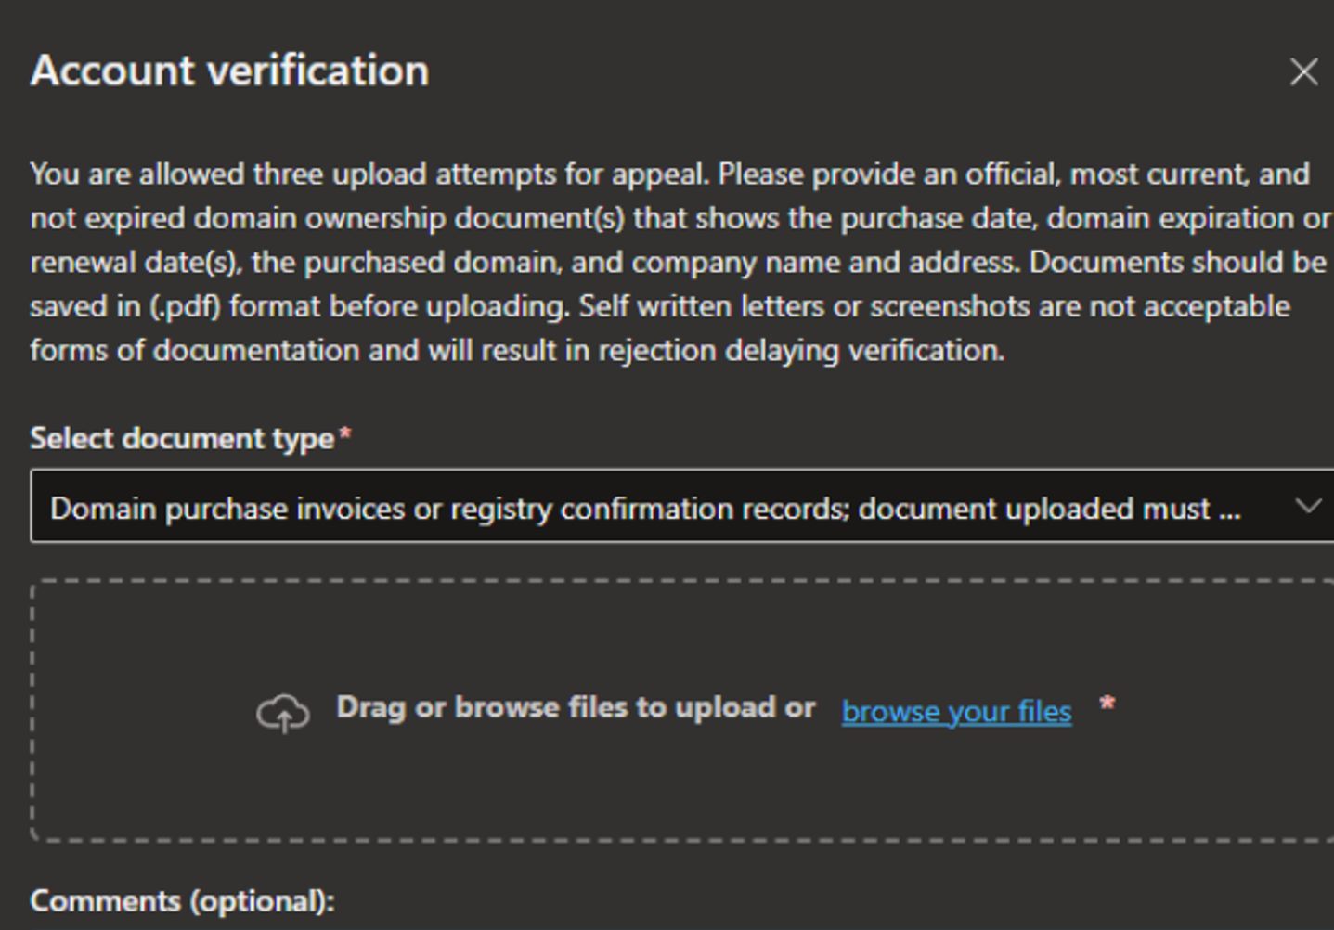Click the dropdown showing domain purchase invoices option
Image resolution: width=1334 pixels, height=930 pixels.
pyautogui.click(x=650, y=508)
